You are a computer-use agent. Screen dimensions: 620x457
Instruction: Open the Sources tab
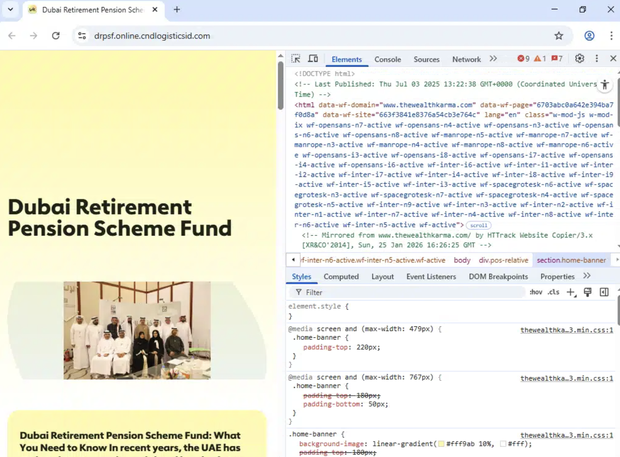click(x=426, y=59)
